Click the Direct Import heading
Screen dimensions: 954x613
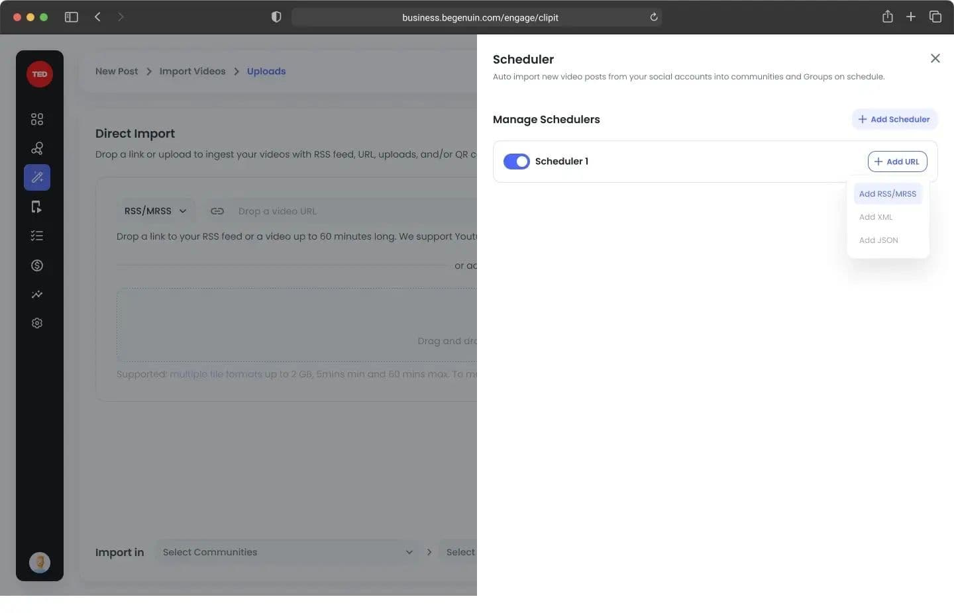coord(135,134)
